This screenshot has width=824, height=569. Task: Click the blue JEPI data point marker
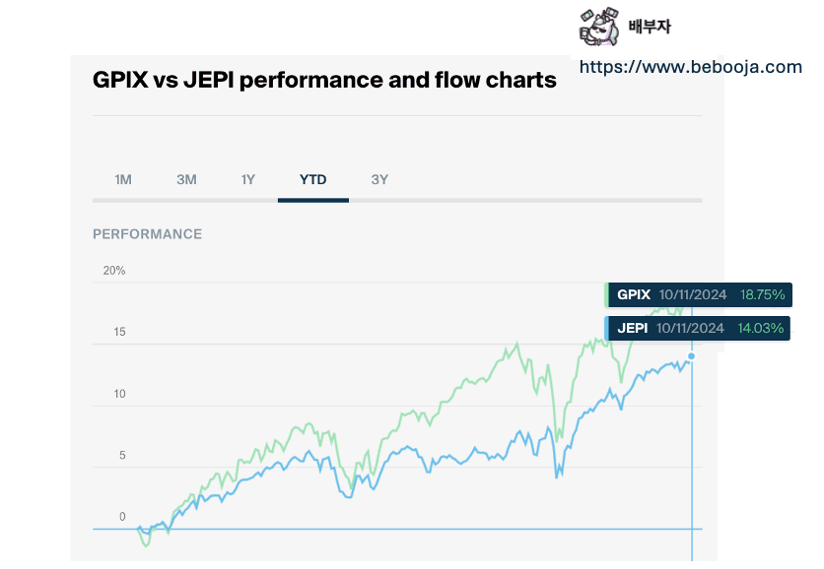point(692,356)
